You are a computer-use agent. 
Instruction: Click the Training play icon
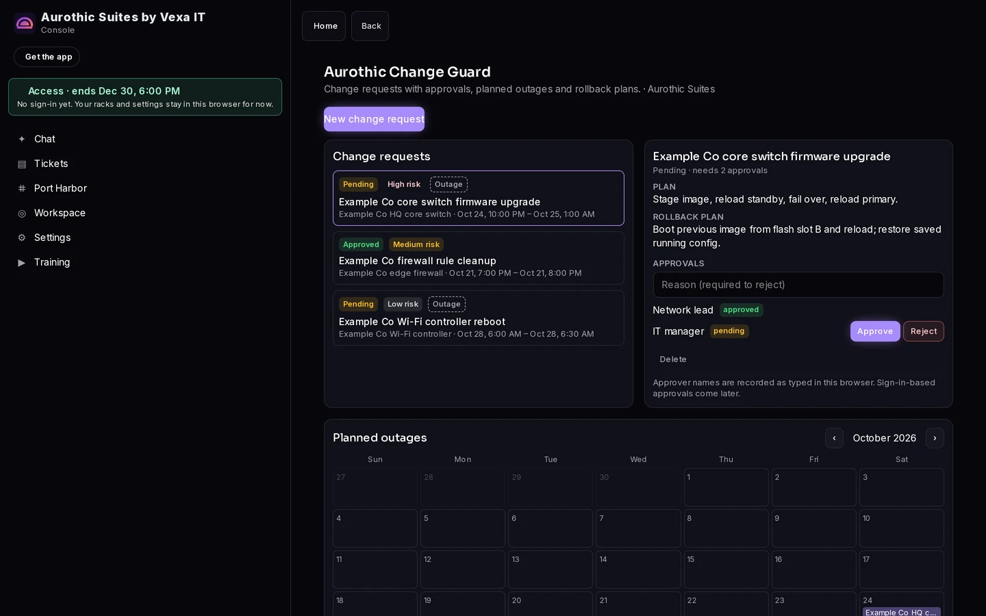click(22, 262)
